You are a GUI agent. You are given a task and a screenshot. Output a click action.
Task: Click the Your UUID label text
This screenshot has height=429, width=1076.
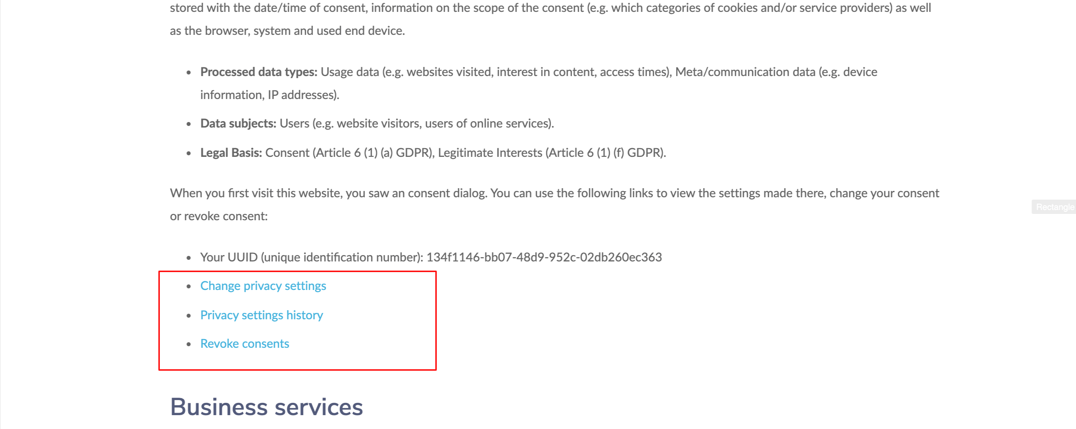pyautogui.click(x=311, y=257)
